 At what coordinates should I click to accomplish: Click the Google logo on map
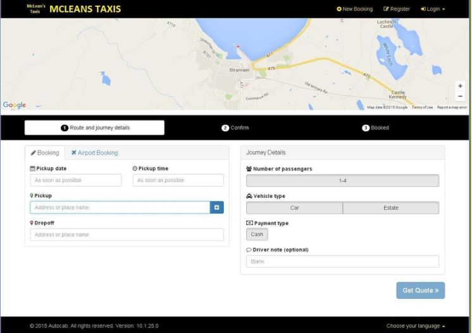(x=14, y=105)
